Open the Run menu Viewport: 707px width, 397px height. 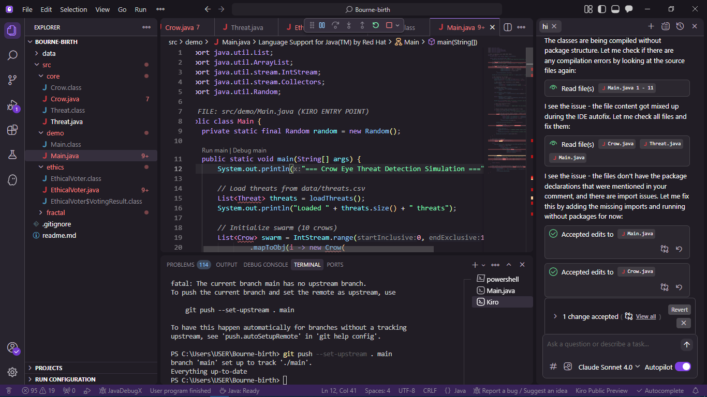[x=140, y=9]
